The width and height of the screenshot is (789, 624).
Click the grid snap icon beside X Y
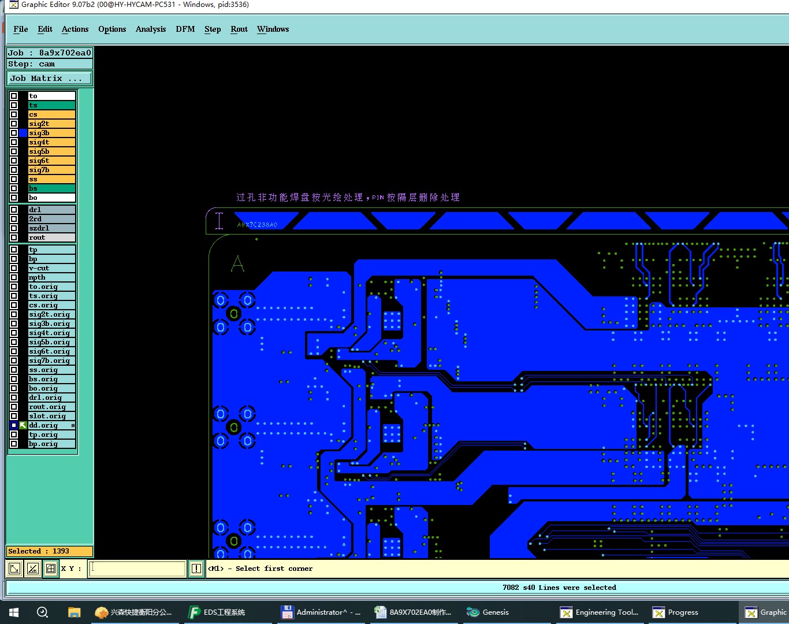click(51, 569)
